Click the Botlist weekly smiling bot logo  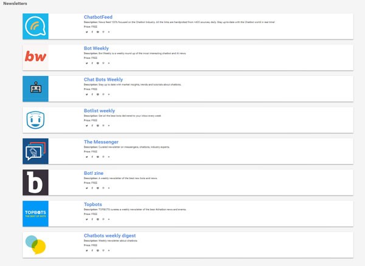pos(35,120)
